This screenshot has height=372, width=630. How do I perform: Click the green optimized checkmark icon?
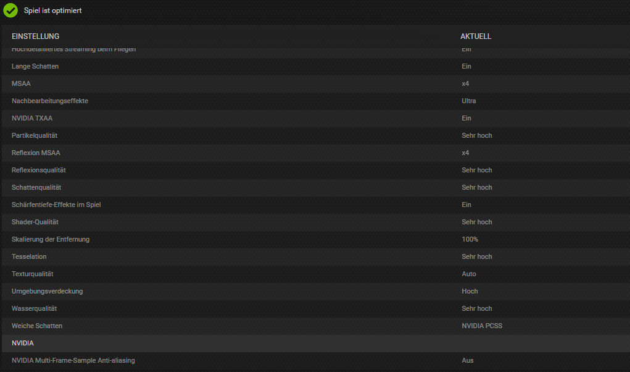[10, 11]
